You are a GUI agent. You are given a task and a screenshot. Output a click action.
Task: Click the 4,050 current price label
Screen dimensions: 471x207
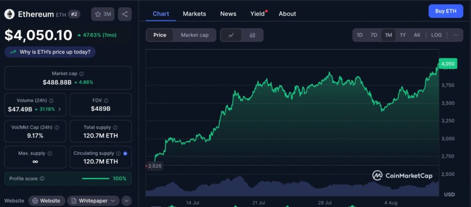coord(448,63)
